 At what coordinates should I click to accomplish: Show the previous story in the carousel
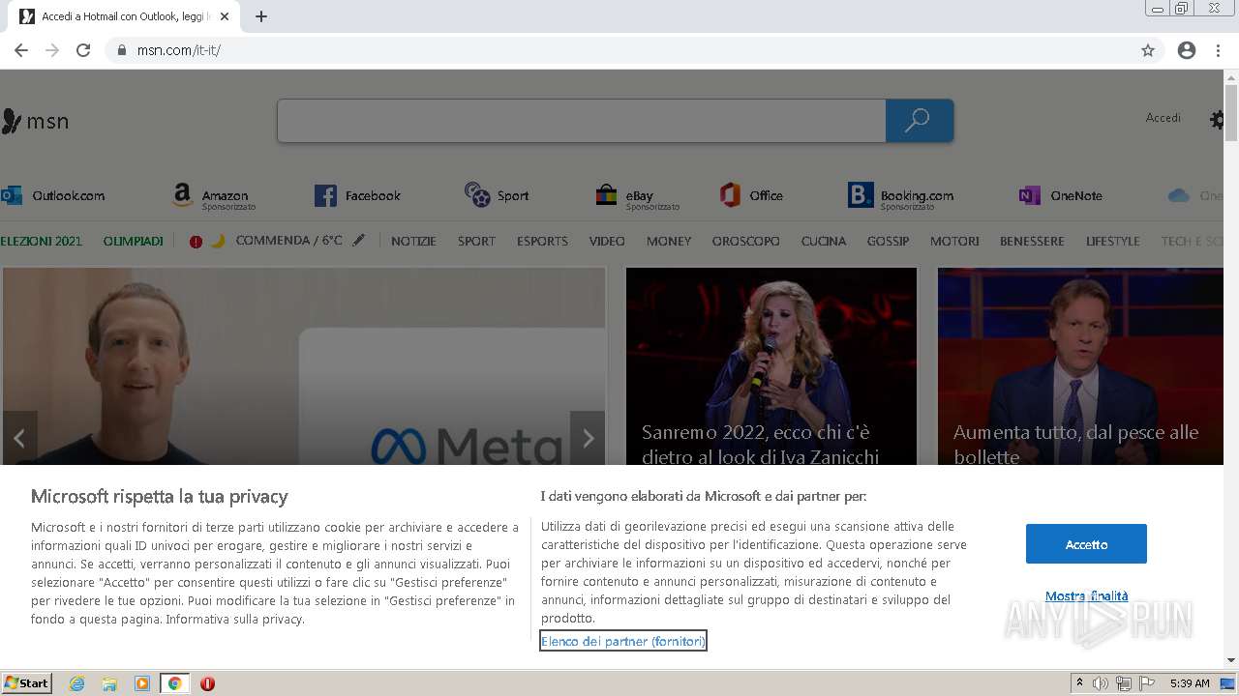tap(19, 438)
